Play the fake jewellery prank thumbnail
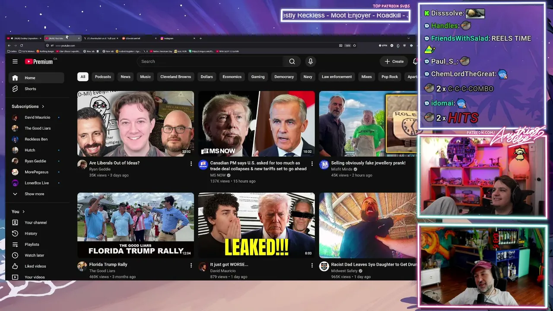This screenshot has height=311, width=553. tap(368, 124)
